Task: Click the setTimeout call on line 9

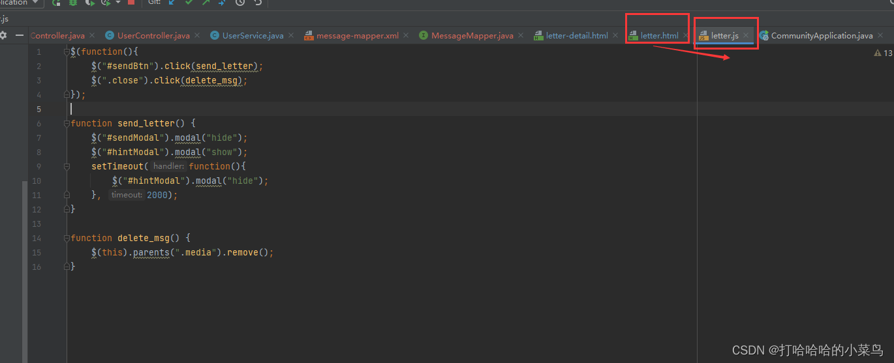Action: (x=117, y=166)
